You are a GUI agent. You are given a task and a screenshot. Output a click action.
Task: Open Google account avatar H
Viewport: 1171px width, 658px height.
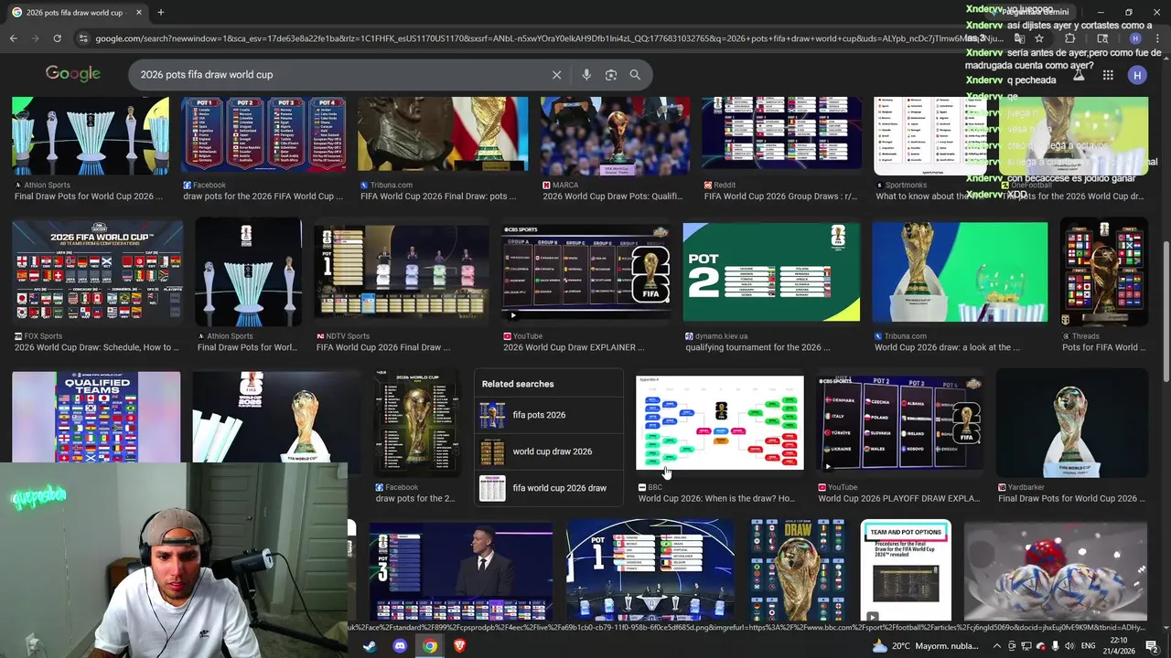tap(1137, 75)
